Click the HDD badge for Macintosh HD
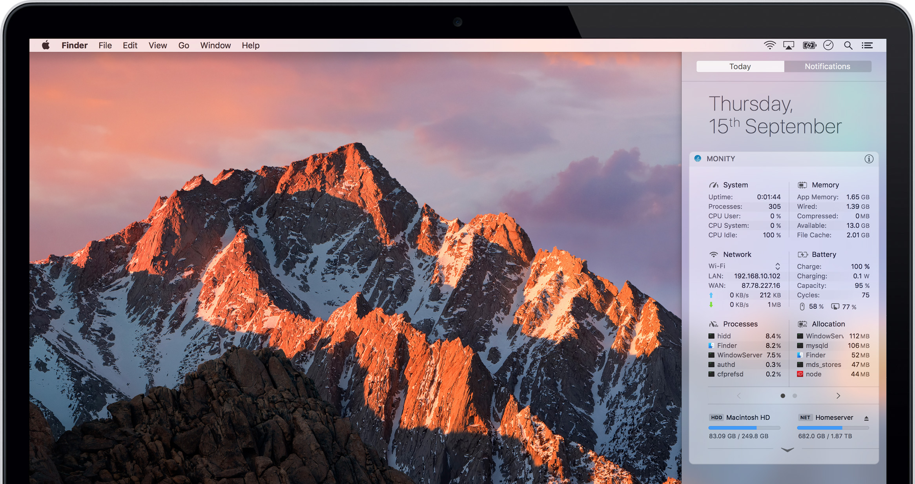The height and width of the screenshot is (484, 915). [x=716, y=417]
